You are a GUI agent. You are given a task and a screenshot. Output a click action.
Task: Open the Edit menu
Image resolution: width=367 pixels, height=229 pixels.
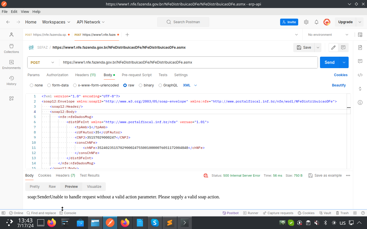14,12
